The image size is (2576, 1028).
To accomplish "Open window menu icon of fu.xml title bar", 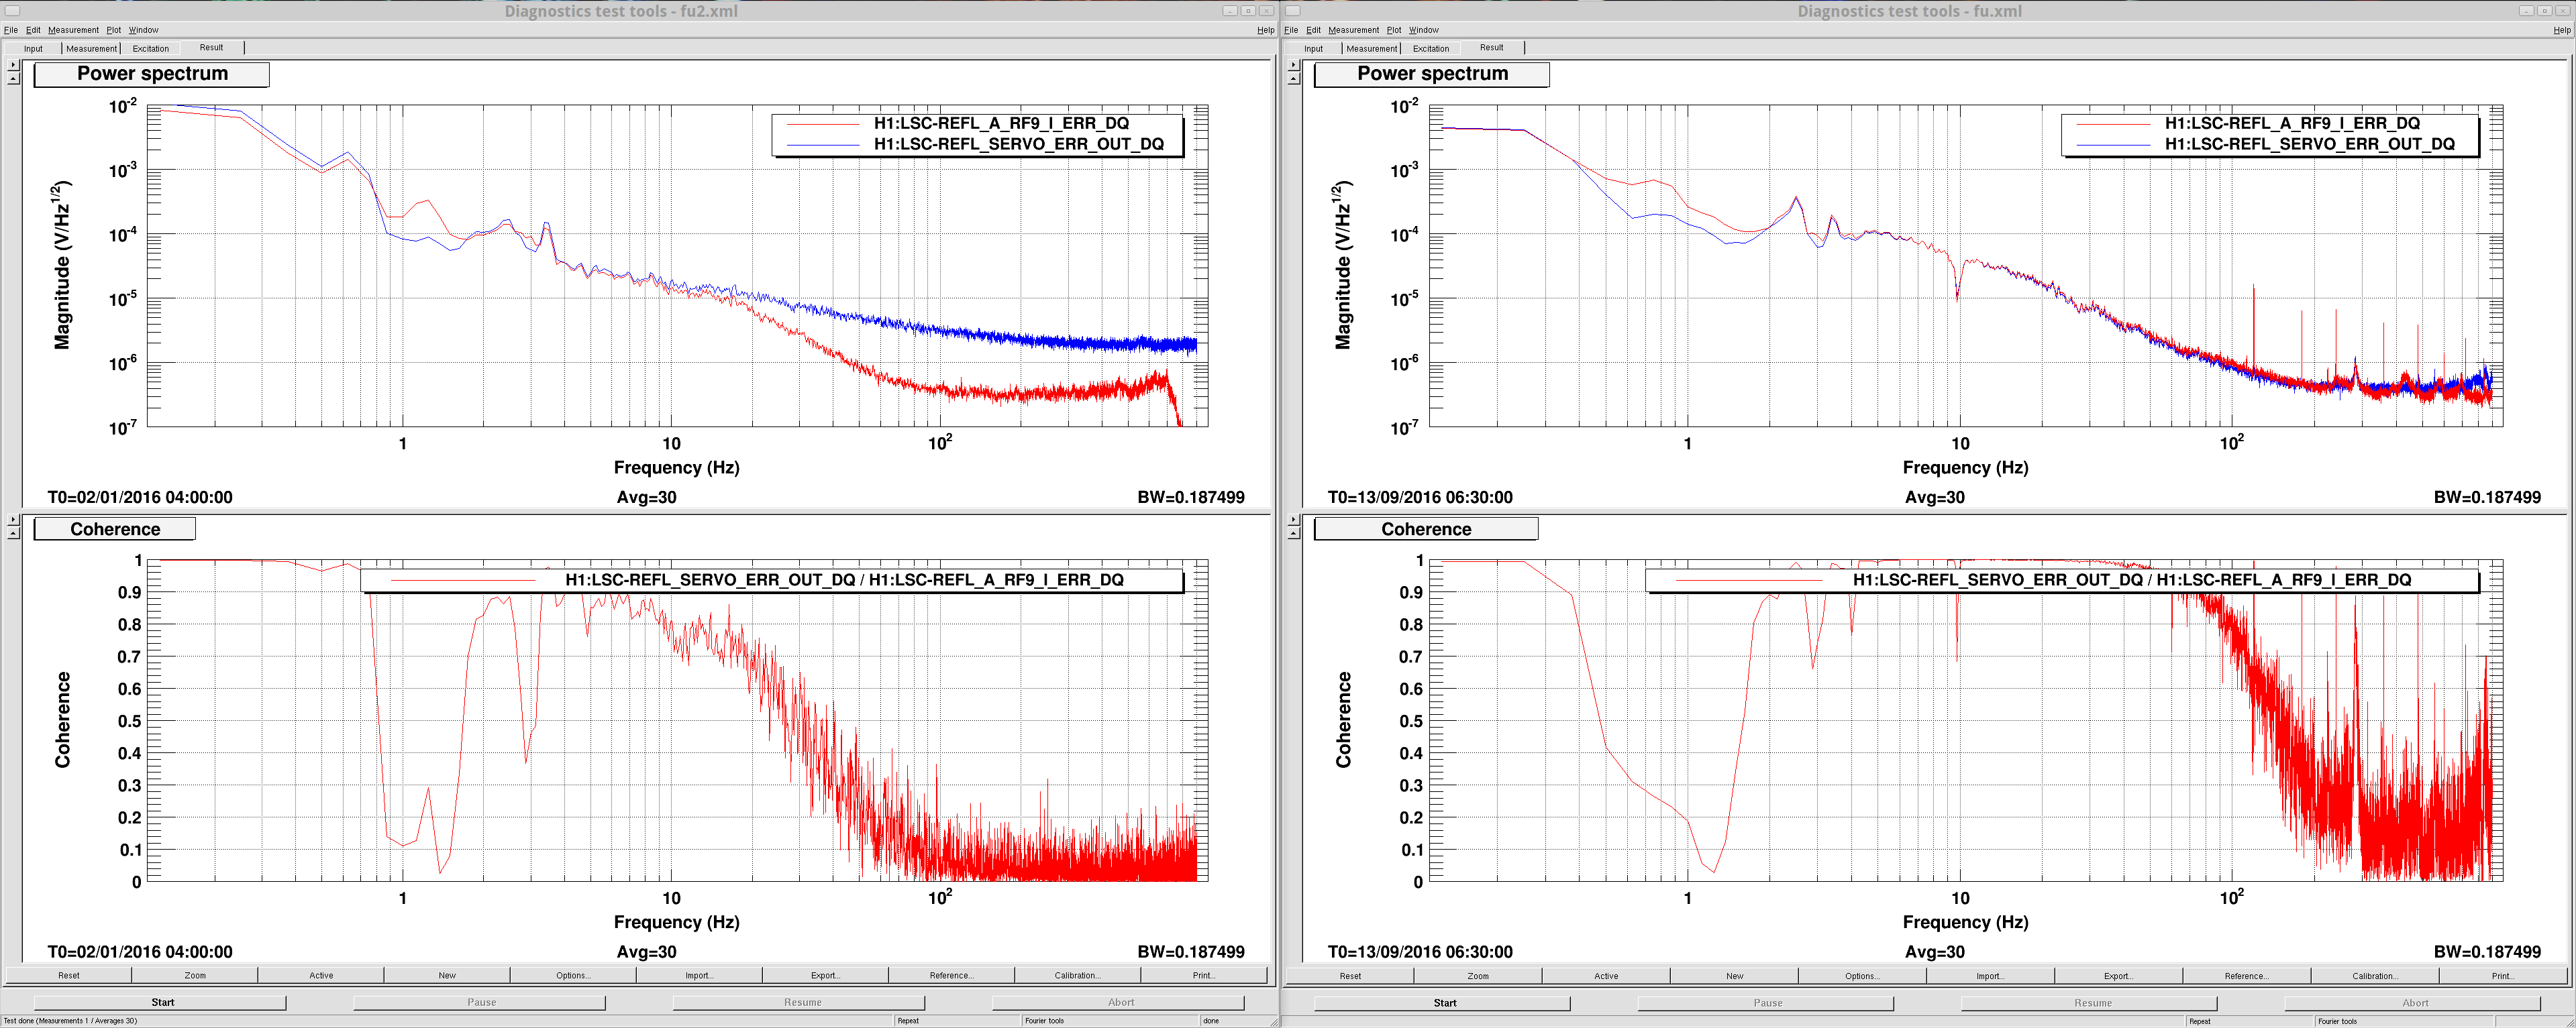I will click(x=1293, y=11).
